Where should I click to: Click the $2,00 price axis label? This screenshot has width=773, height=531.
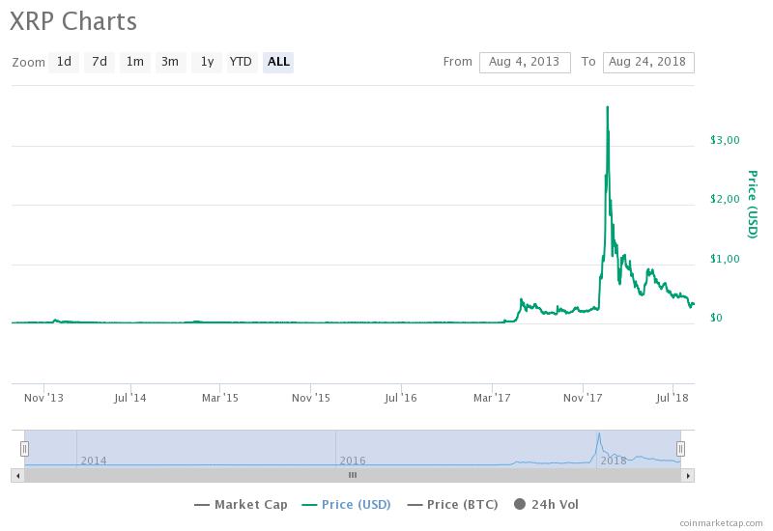coord(725,199)
